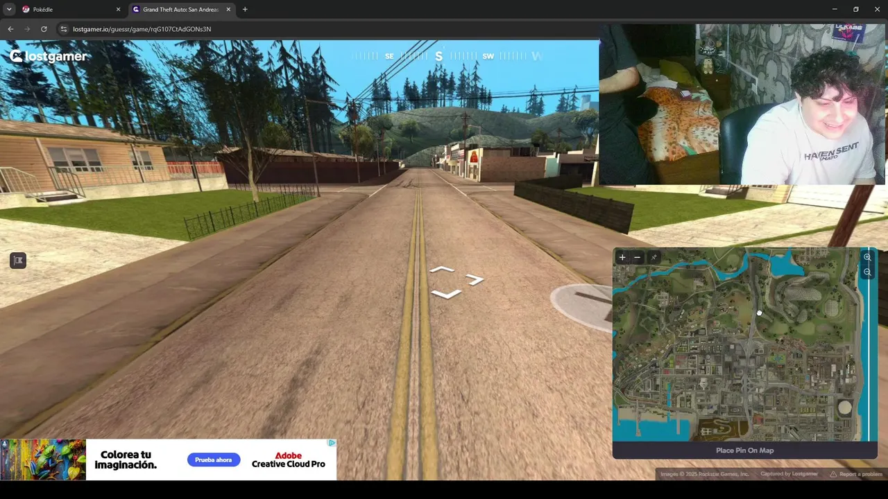The width and height of the screenshot is (888, 499).
Task: Switch to the Pokédle tab
Action: [x=71, y=9]
